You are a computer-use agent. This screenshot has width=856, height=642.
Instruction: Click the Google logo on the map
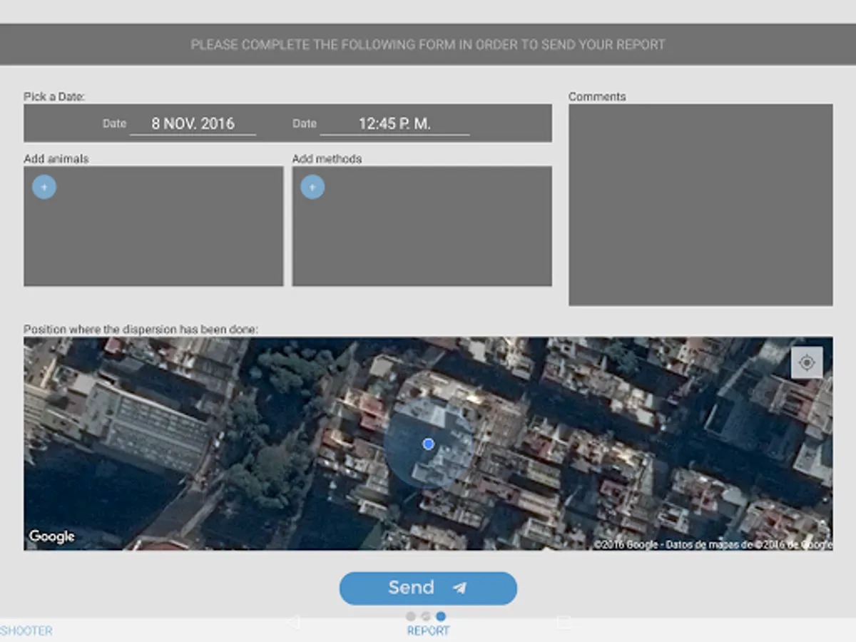click(51, 536)
